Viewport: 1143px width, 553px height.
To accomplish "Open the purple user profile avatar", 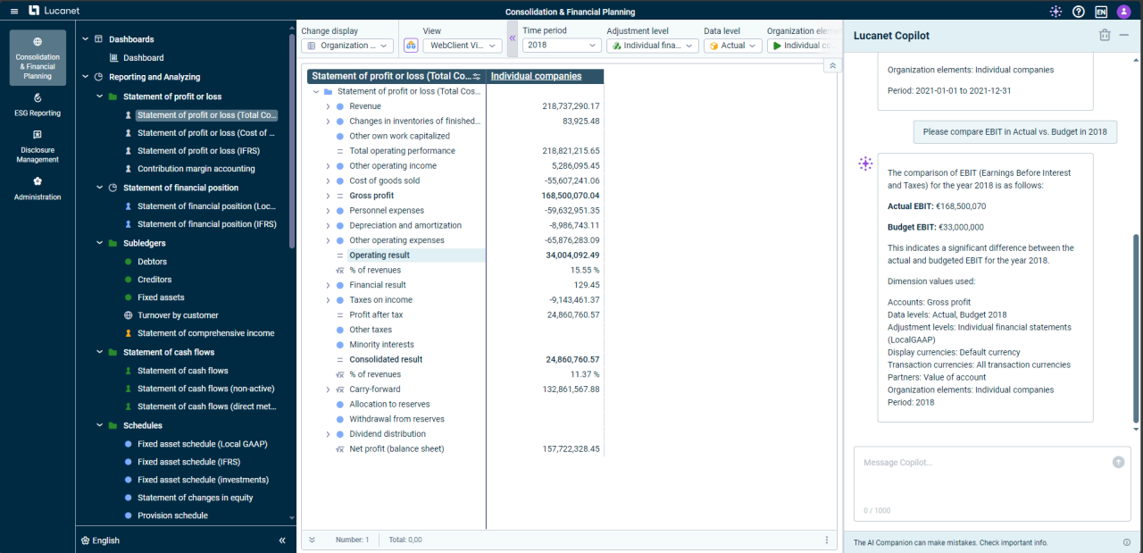I will (1123, 11).
